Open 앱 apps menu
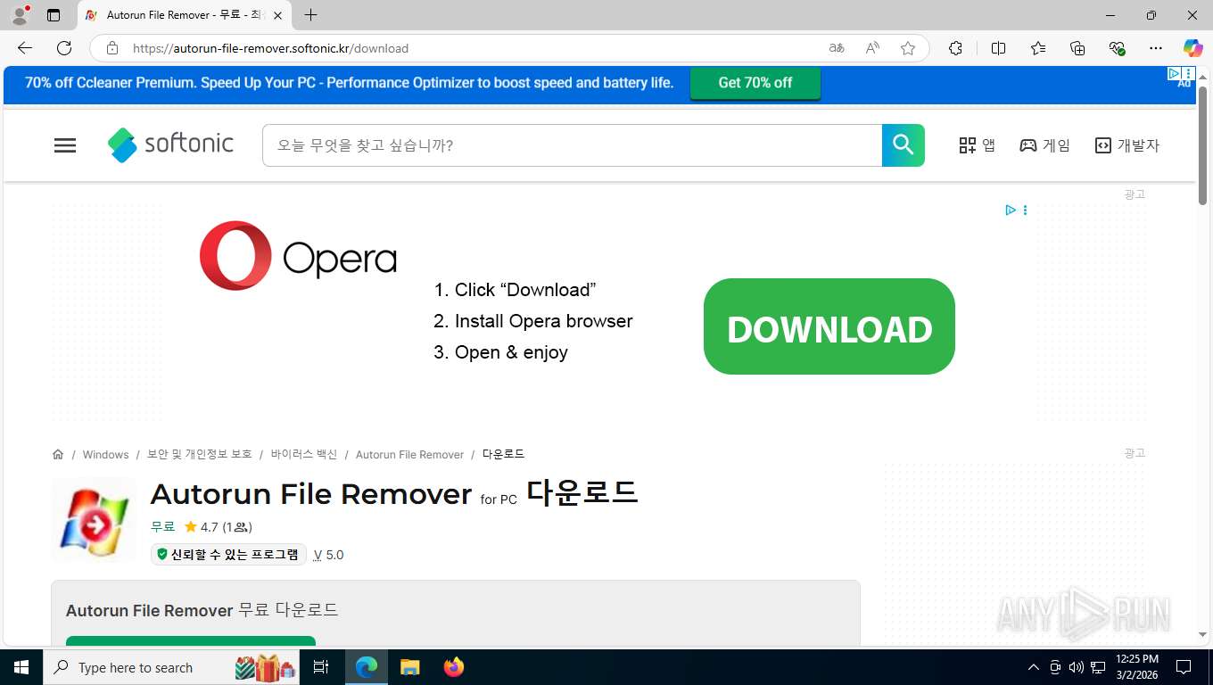 (x=977, y=145)
